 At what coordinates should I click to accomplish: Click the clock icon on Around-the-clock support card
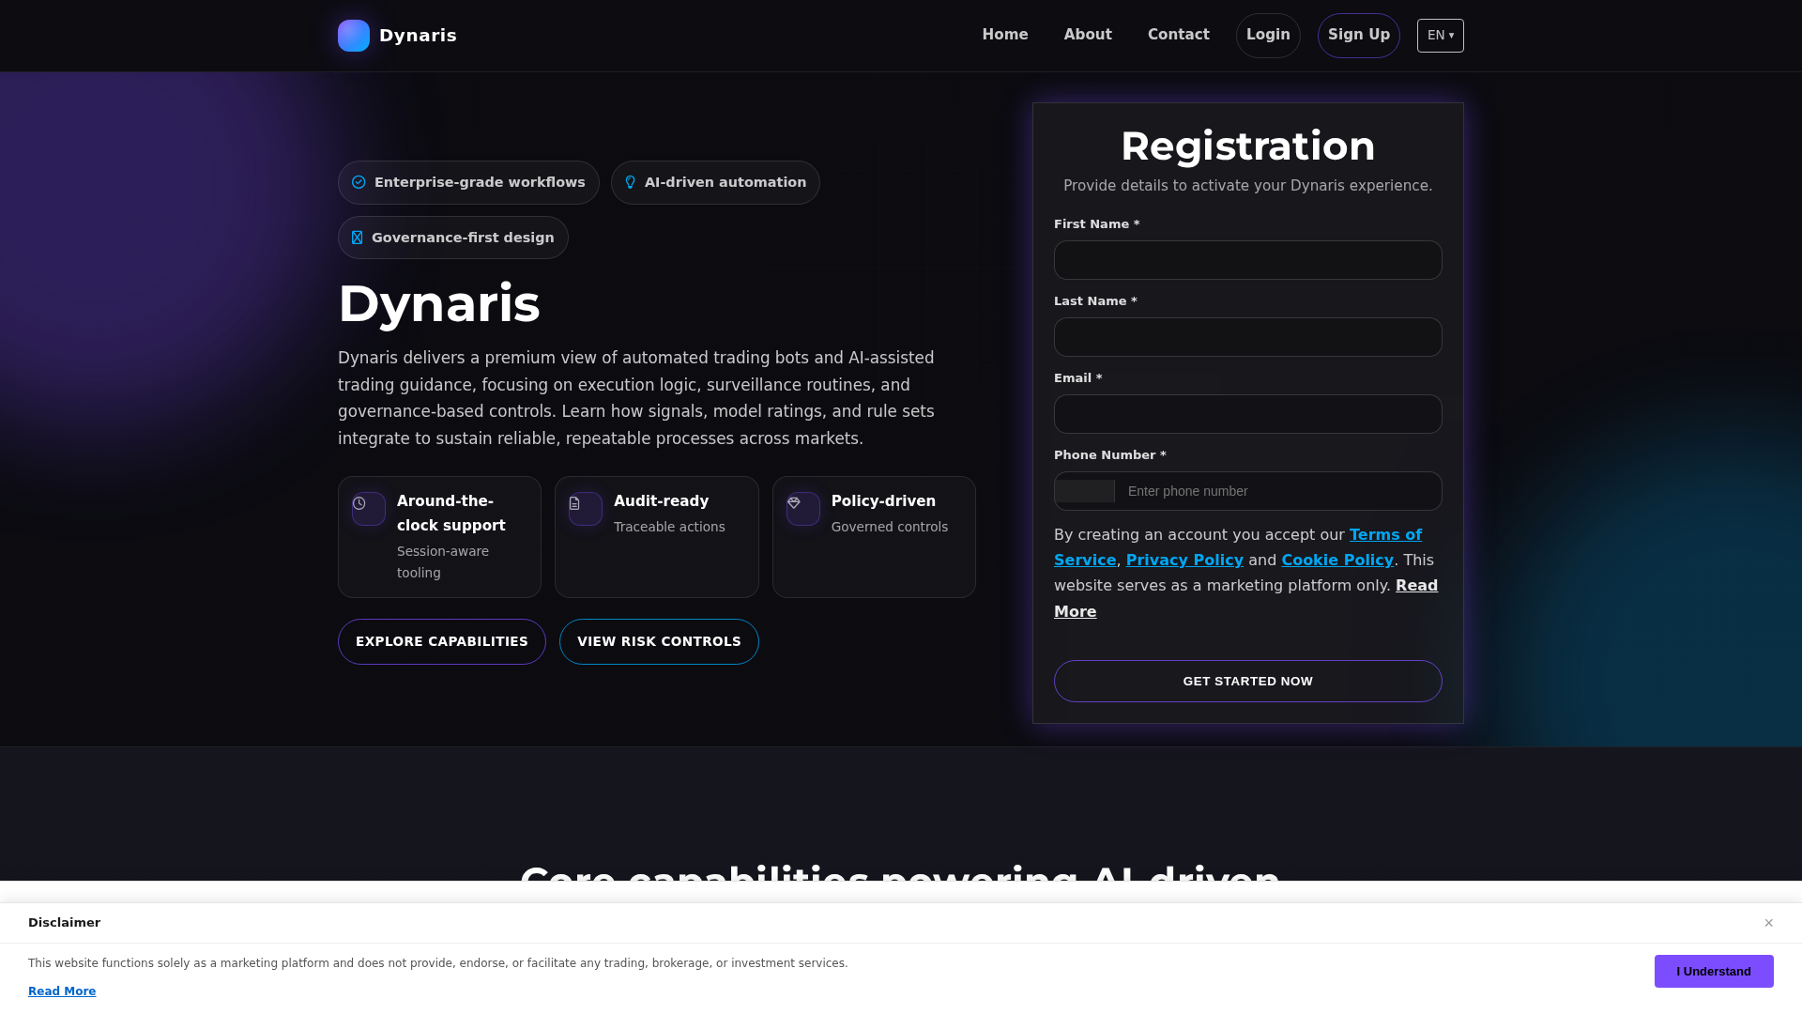coord(359,503)
